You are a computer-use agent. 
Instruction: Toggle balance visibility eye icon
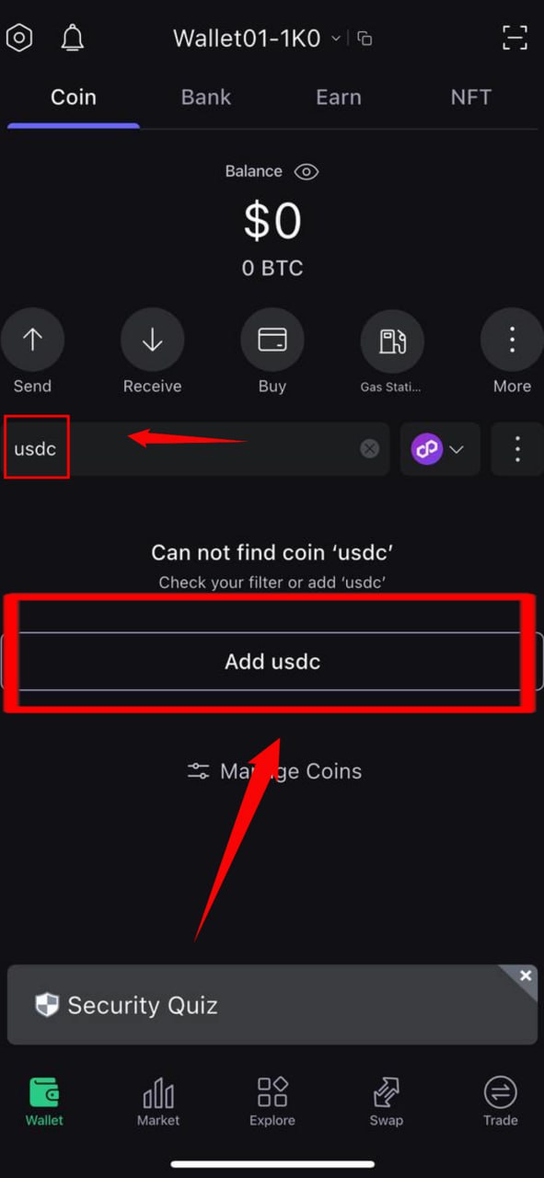click(x=306, y=171)
